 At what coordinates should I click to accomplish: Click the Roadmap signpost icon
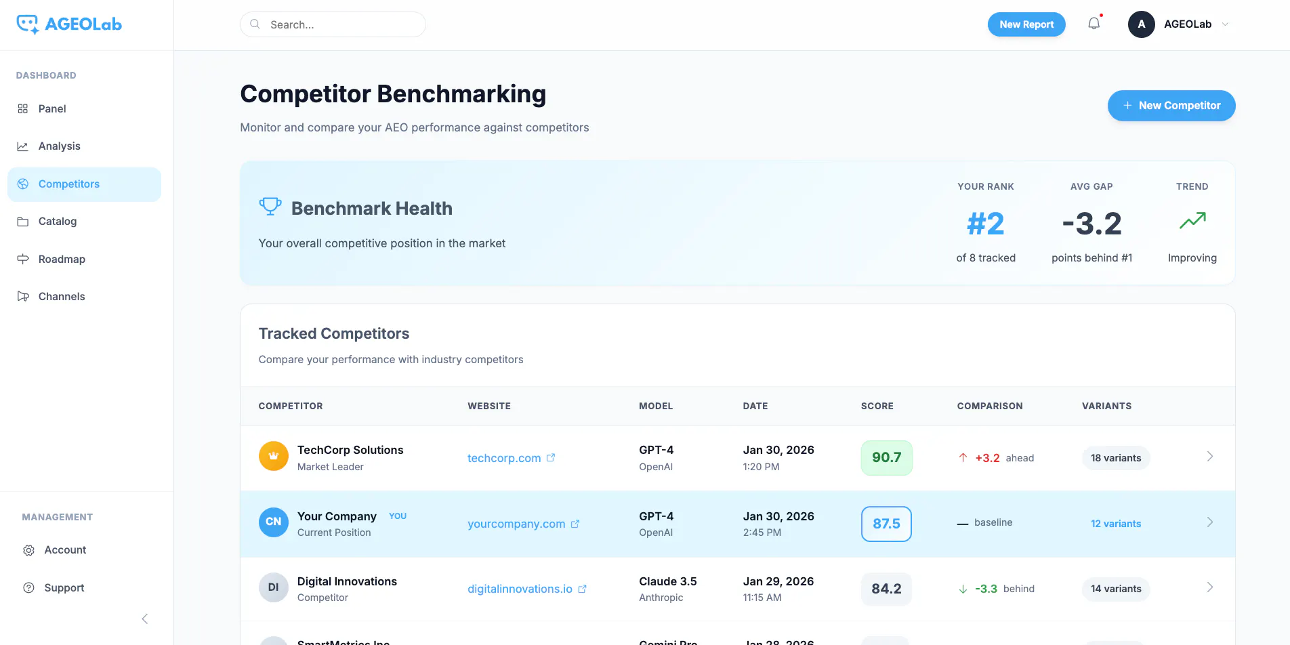pos(23,259)
